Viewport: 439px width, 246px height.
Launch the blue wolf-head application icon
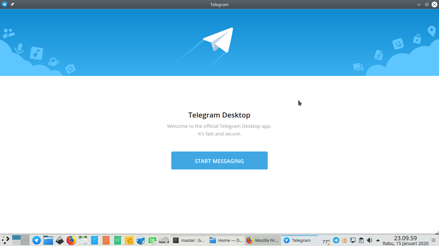[x=141, y=240]
